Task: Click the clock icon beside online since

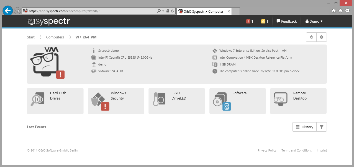Action: click(215, 71)
